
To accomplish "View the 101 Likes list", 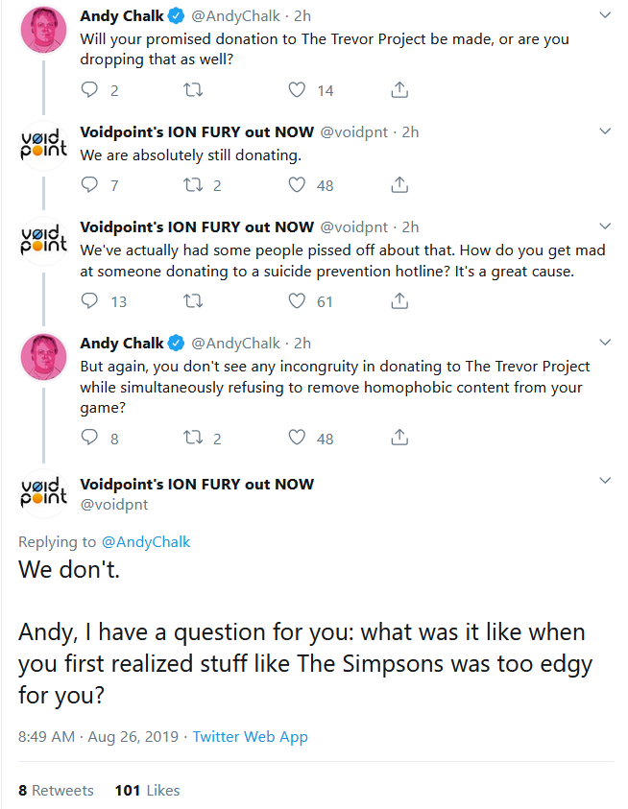I will click(x=147, y=790).
